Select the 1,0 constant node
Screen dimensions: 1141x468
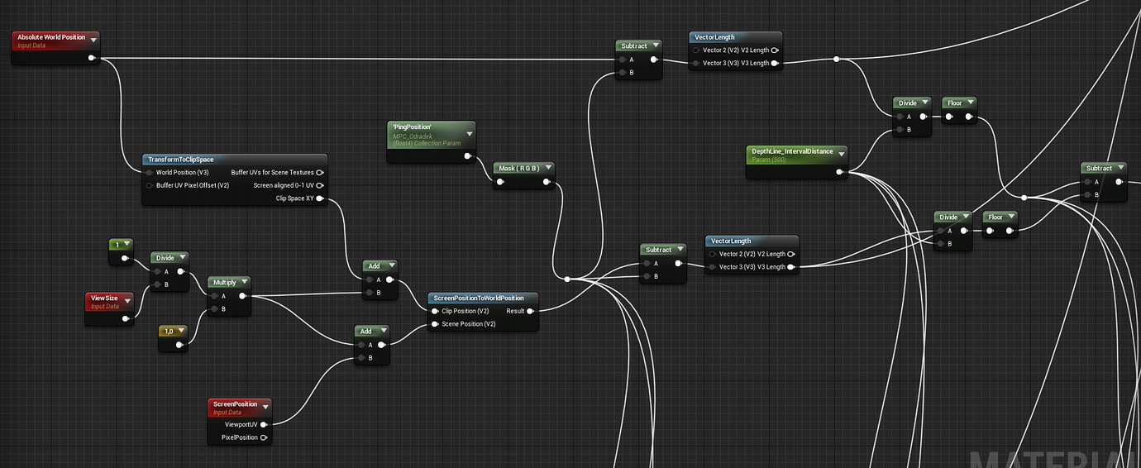click(169, 331)
